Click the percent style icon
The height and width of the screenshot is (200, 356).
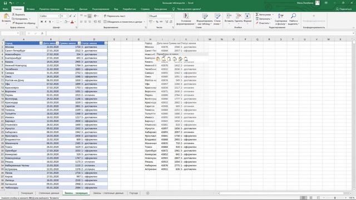click(157, 22)
